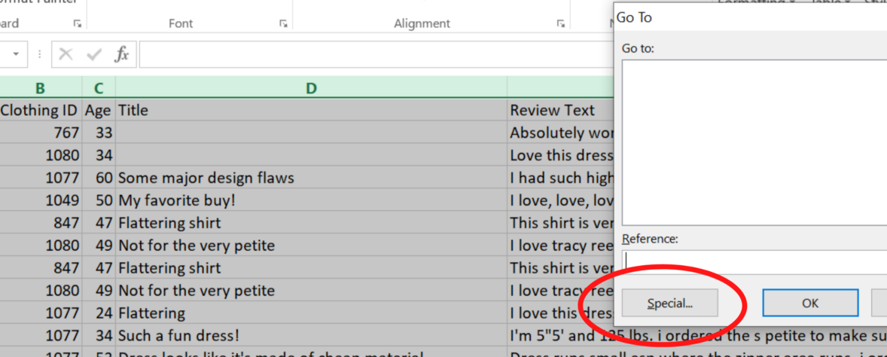Screen dimensions: 887x357
Task: Select cell with 'Some major design flaws'
Action: point(311,178)
